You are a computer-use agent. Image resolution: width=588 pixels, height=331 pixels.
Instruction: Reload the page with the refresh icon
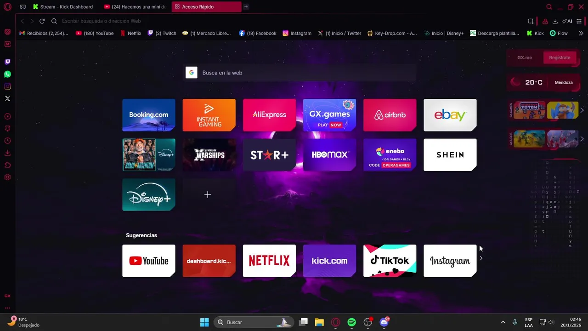pyautogui.click(x=42, y=21)
